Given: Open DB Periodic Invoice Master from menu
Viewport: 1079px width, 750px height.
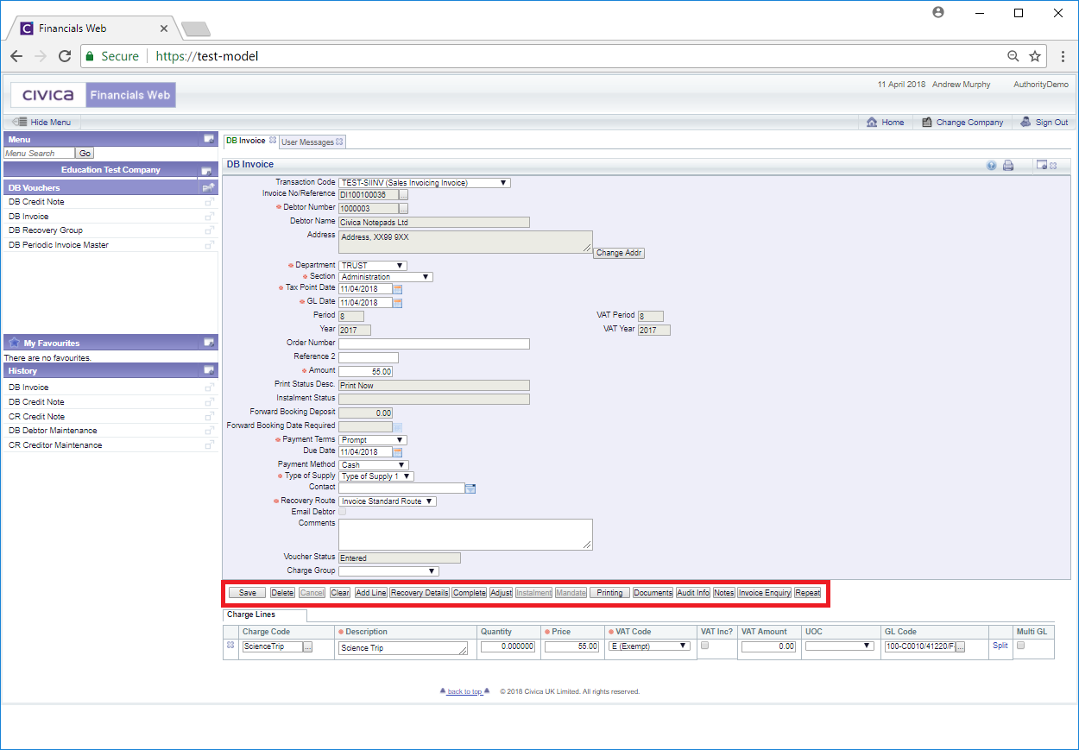Looking at the screenshot, I should [59, 245].
